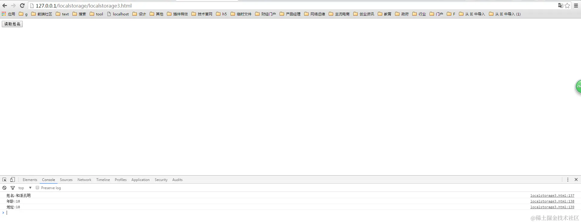Switch to the Application tab
The image size is (581, 223).
141,179
